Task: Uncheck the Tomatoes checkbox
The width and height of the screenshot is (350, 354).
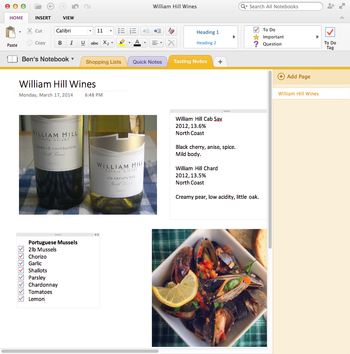Action: 21,291
